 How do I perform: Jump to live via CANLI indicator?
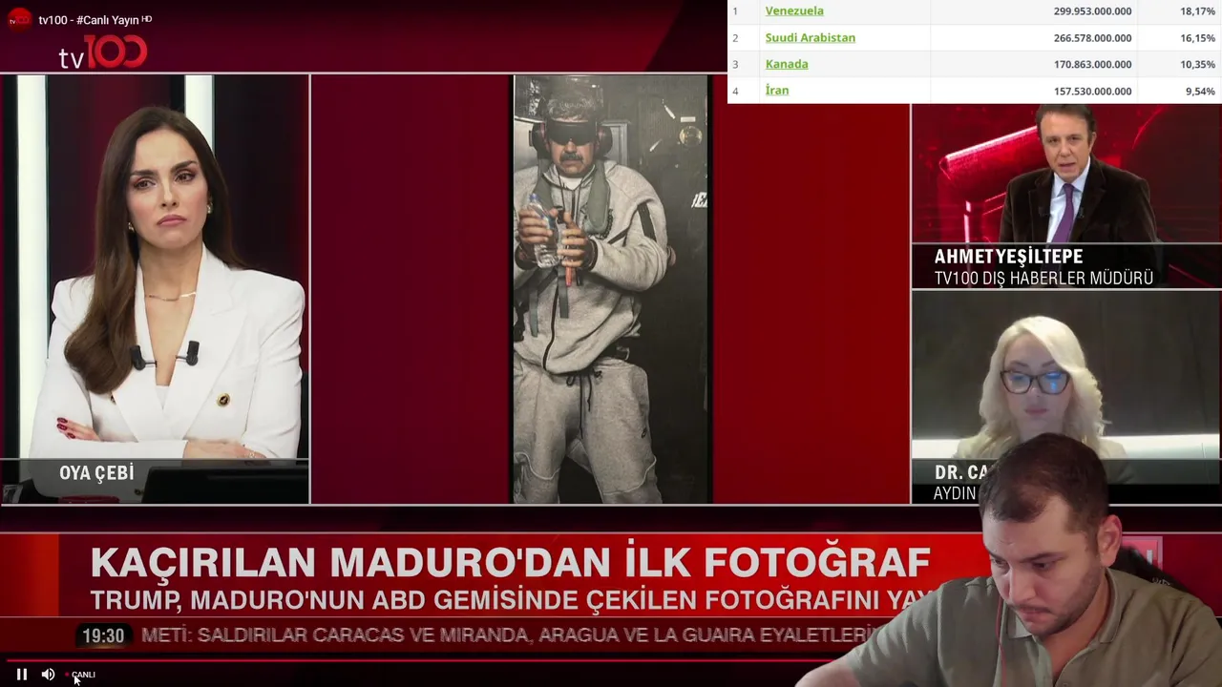point(83,675)
